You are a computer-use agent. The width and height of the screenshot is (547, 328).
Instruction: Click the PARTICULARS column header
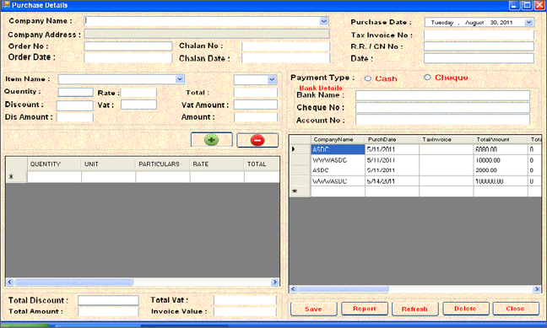[163, 164]
